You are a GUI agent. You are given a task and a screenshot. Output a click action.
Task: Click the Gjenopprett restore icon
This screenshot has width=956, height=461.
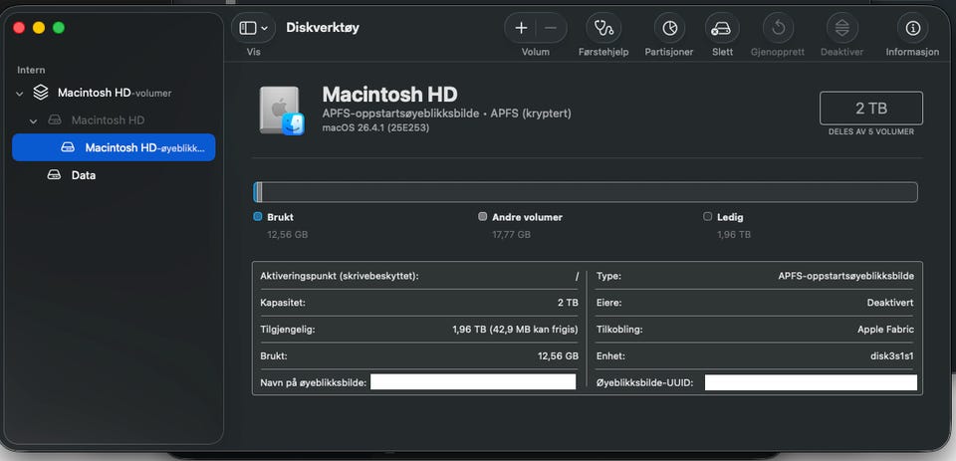coord(778,28)
